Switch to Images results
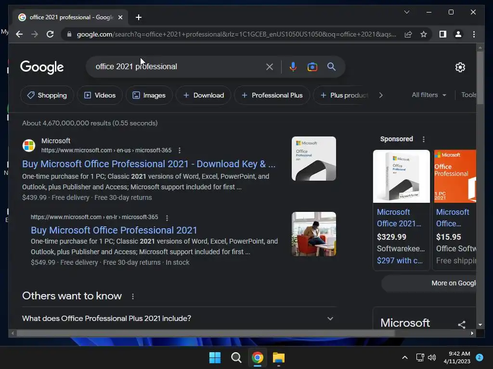Screen dimensions: 493x369 tap(149, 95)
